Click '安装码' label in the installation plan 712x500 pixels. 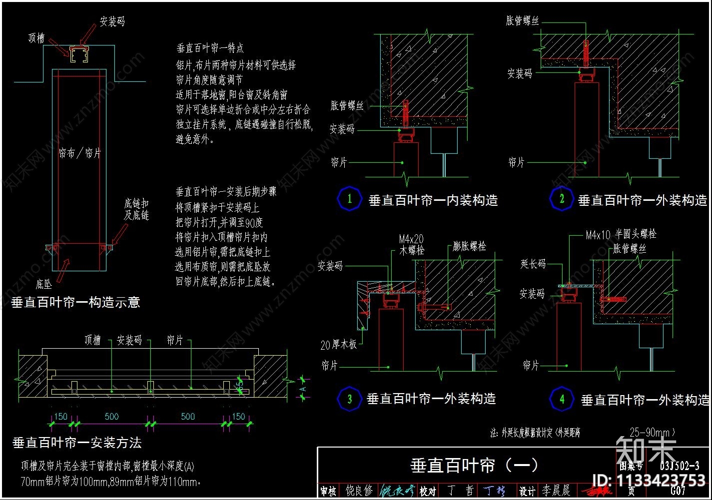coord(129,341)
